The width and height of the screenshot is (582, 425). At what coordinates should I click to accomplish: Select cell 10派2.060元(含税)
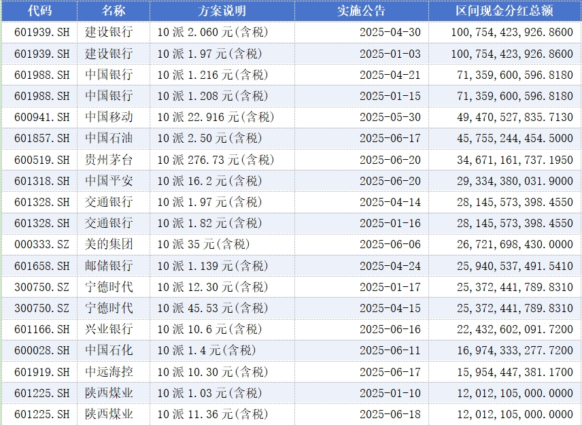pyautogui.click(x=222, y=32)
